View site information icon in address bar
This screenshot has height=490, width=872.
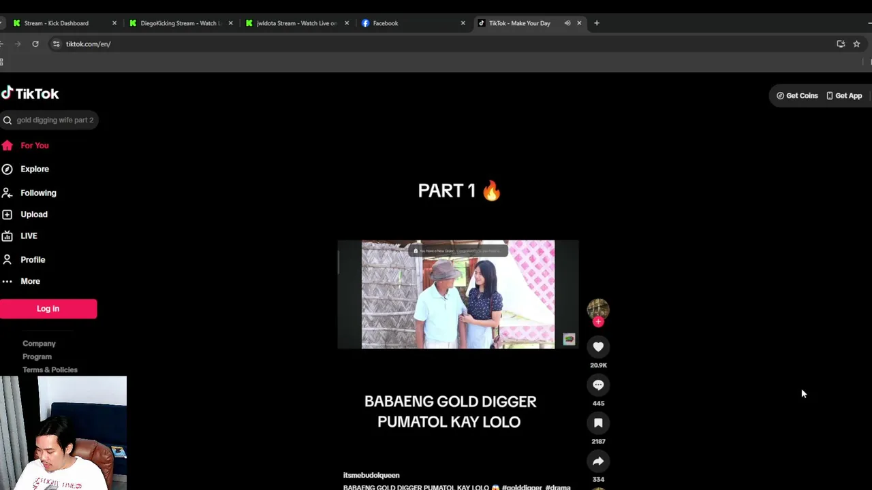(x=57, y=44)
